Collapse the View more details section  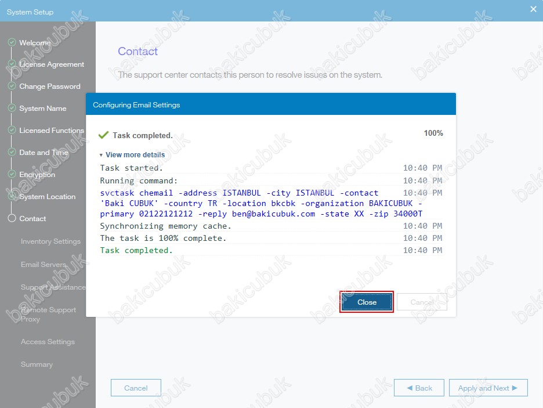132,155
